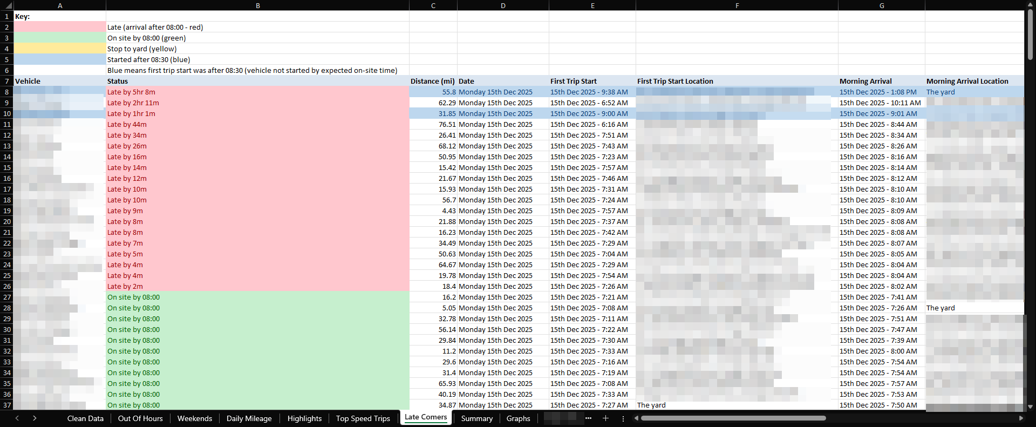This screenshot has height=427, width=1036.
Task: Click the 'Late by 1hr 1m' cell
Action: [x=258, y=113]
